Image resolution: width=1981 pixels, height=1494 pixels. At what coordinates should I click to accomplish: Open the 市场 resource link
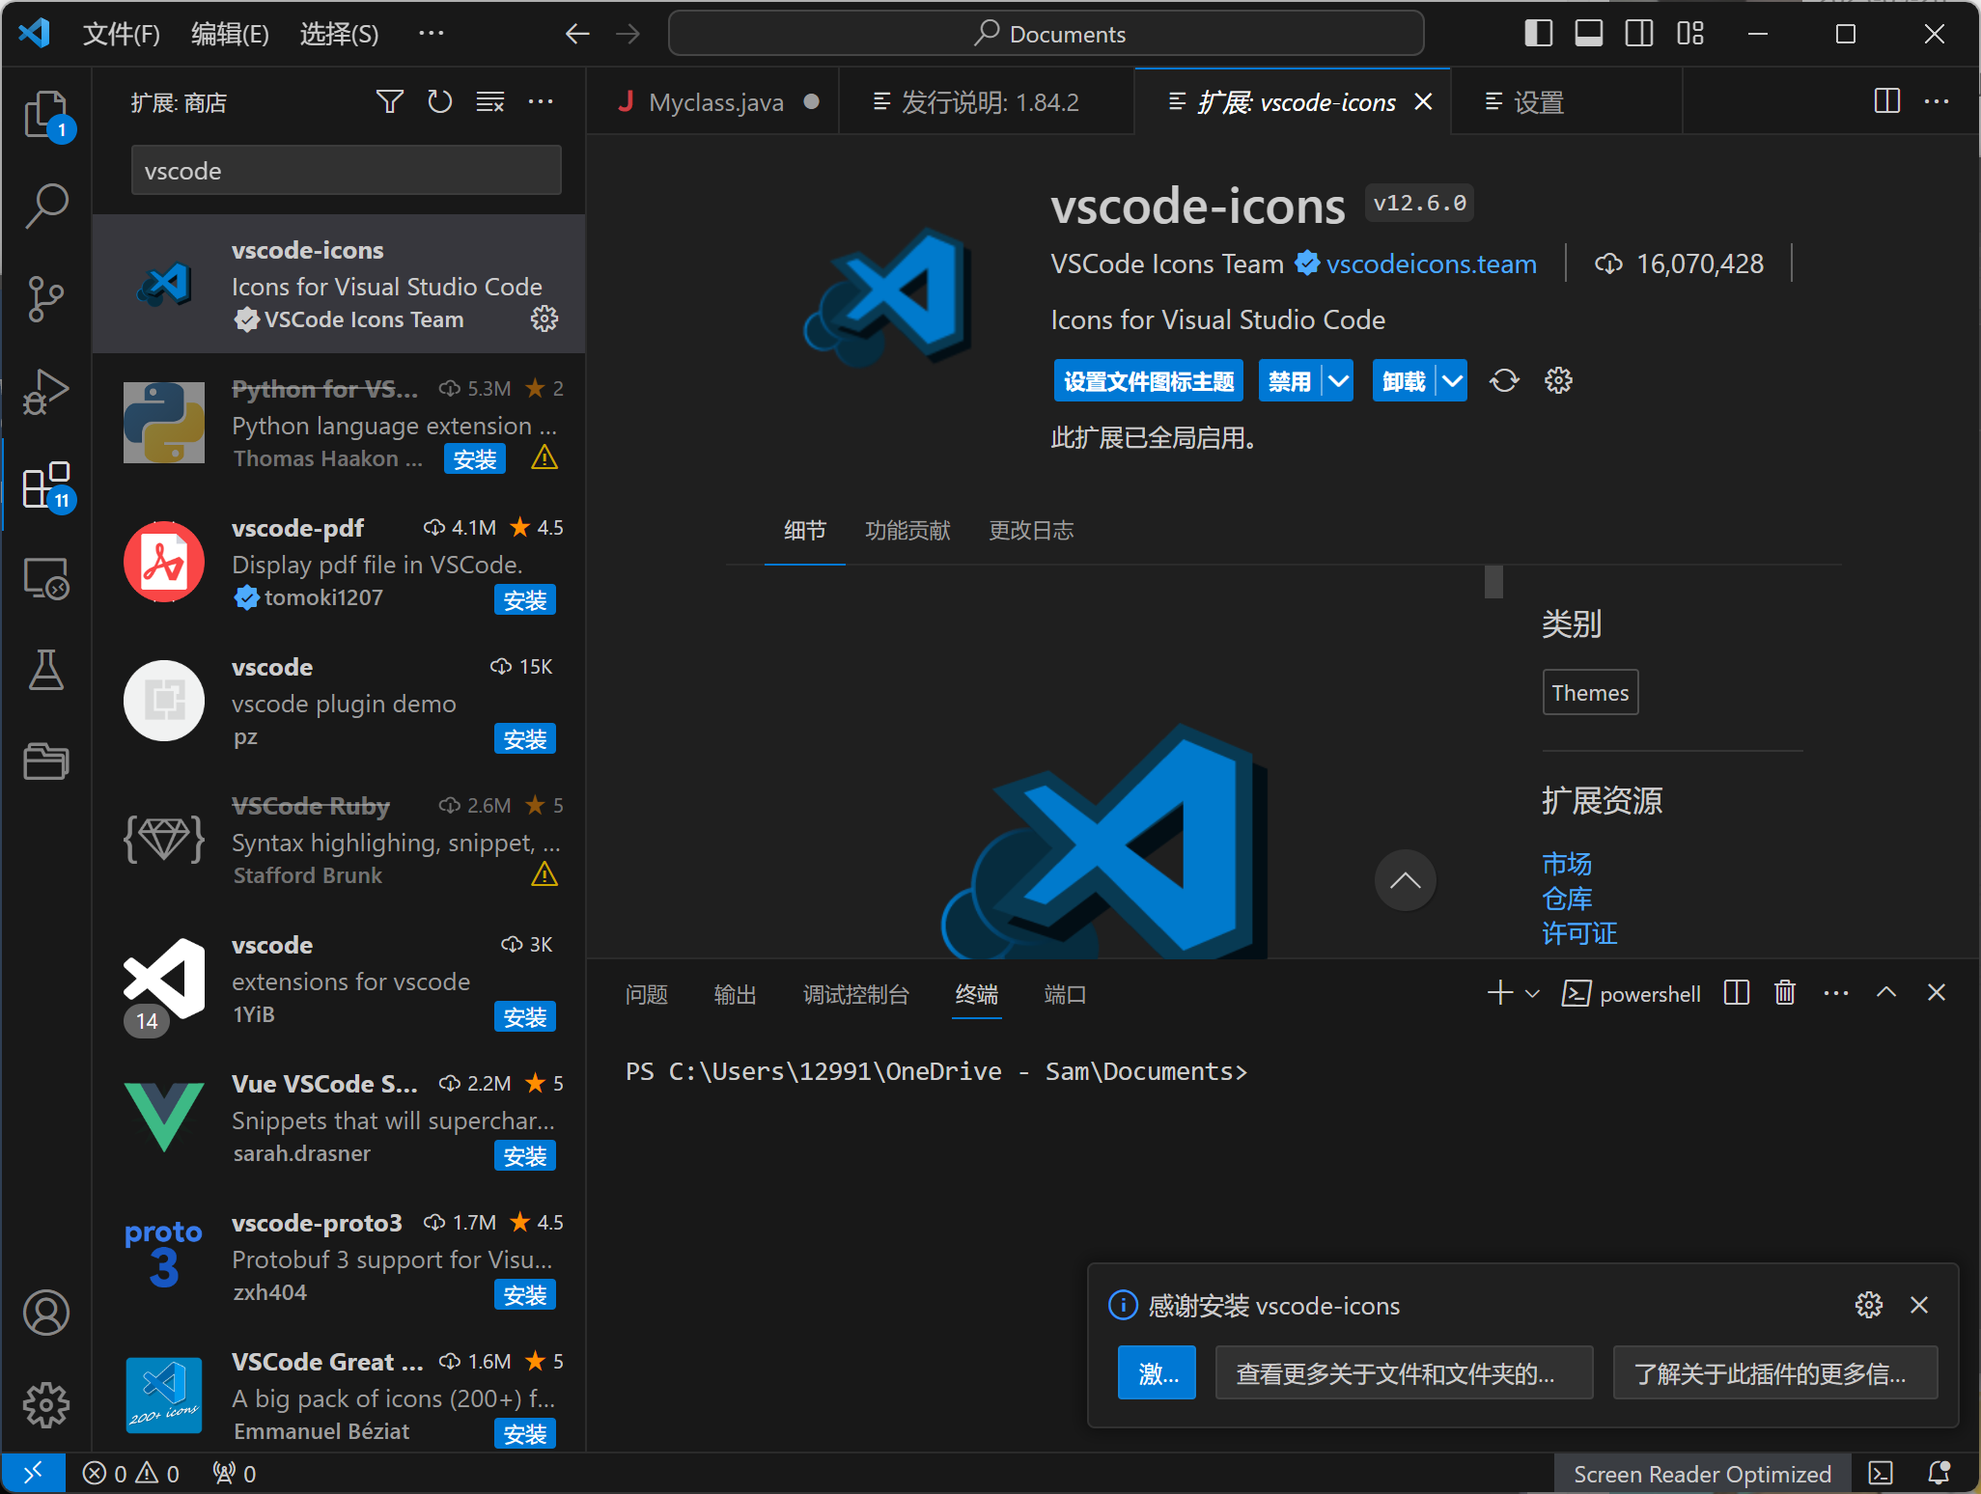coord(1567,863)
